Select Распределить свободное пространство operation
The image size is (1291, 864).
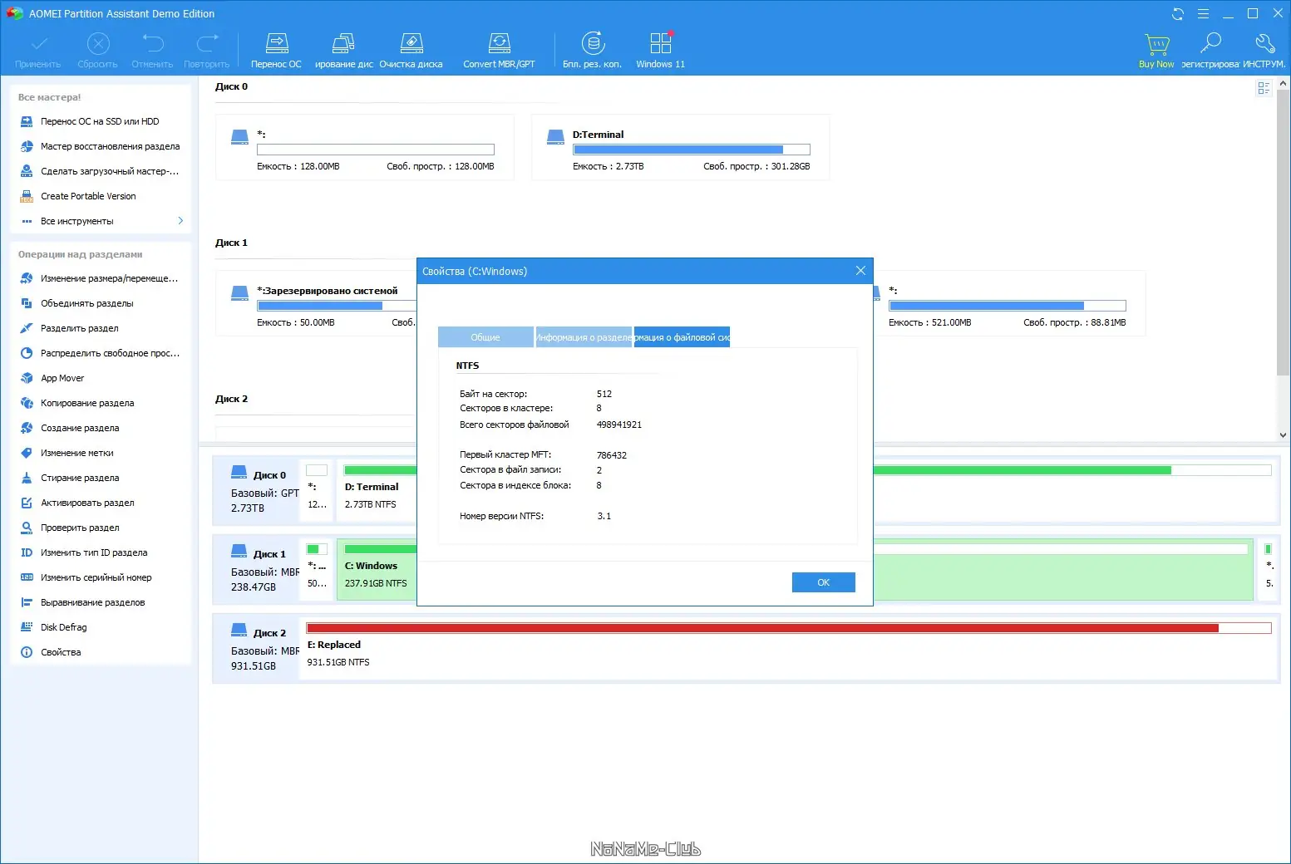[x=110, y=353]
